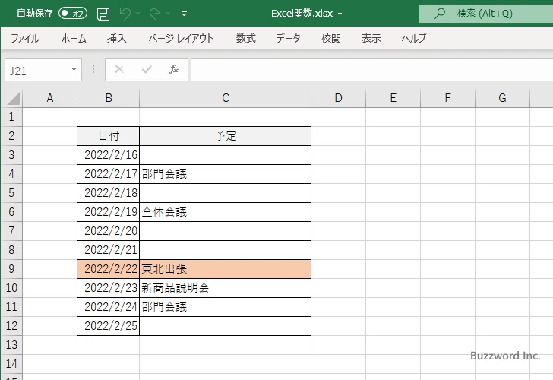Click the 日付 header cell

[x=109, y=136]
